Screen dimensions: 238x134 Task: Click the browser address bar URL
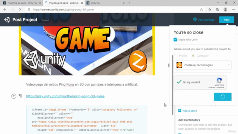[x=63, y=9]
